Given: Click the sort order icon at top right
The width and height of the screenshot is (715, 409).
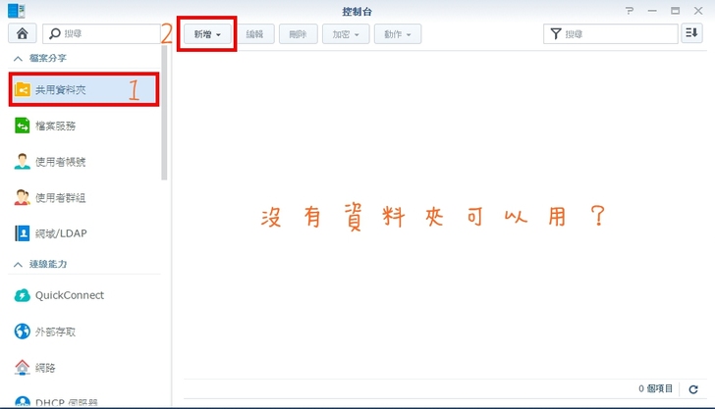Looking at the screenshot, I should pos(691,33).
